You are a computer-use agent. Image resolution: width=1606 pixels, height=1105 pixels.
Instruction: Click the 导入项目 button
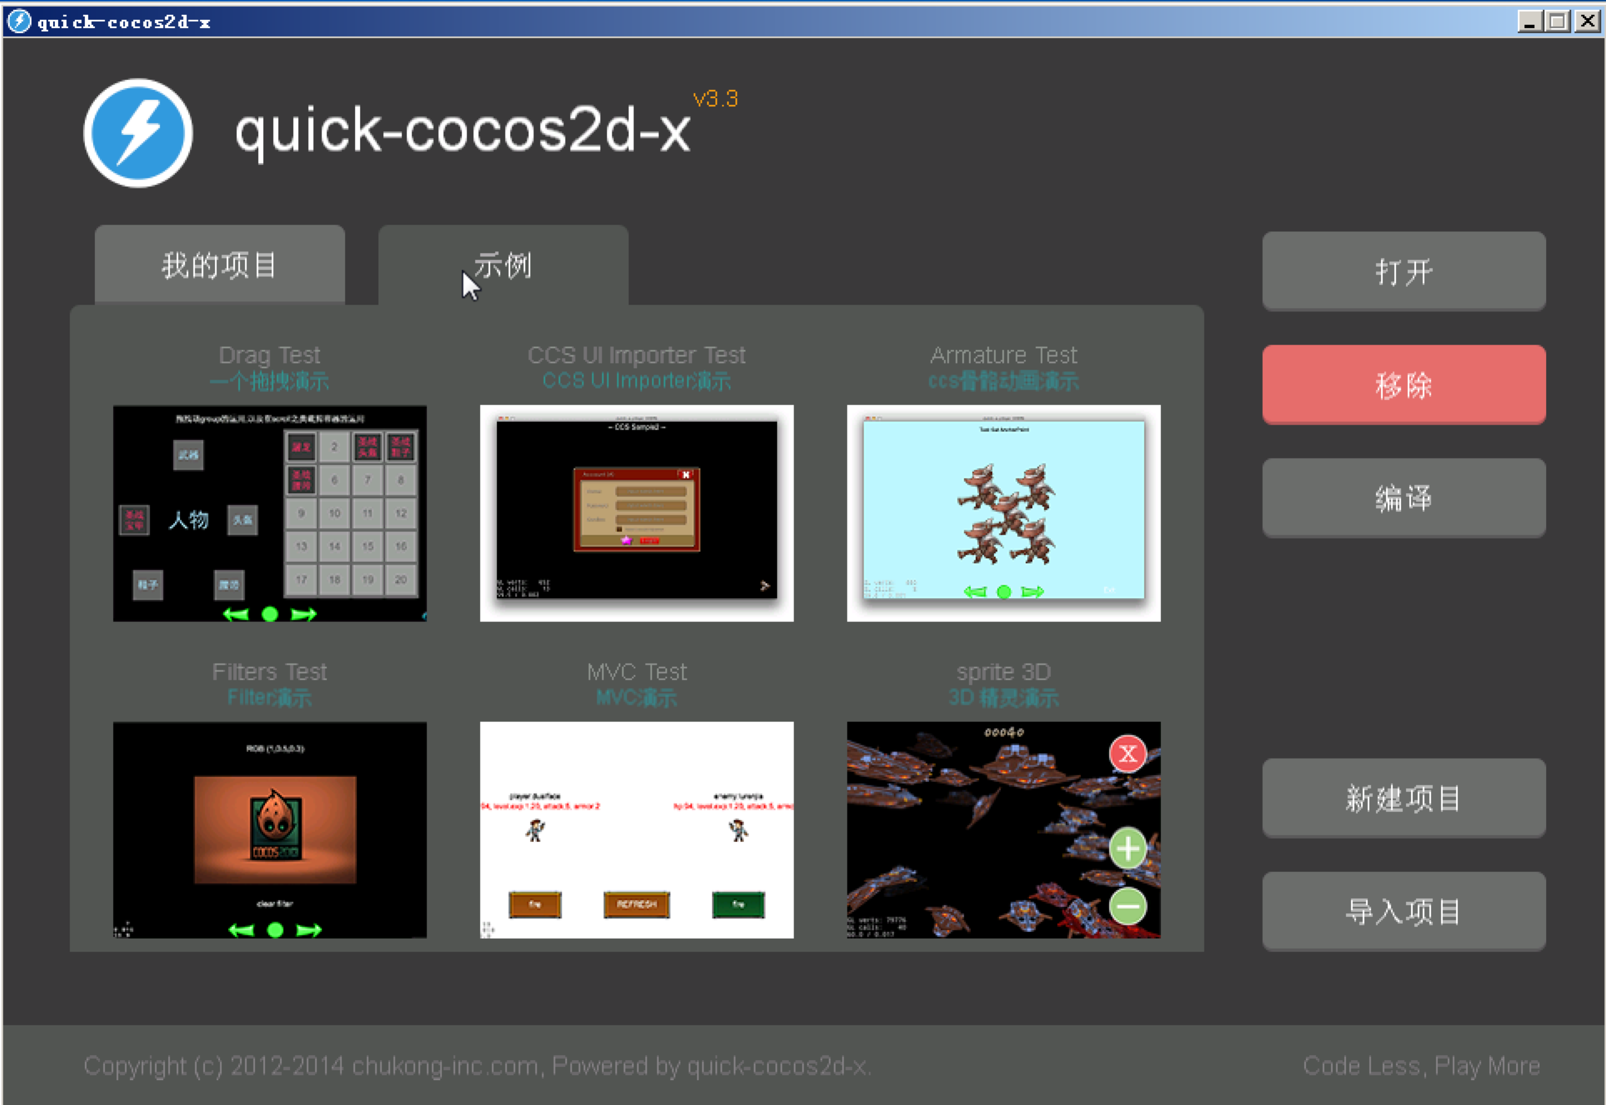(1404, 911)
